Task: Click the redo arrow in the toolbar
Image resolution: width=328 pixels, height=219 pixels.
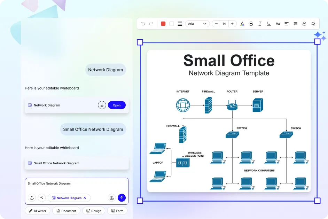Action: tap(151, 24)
